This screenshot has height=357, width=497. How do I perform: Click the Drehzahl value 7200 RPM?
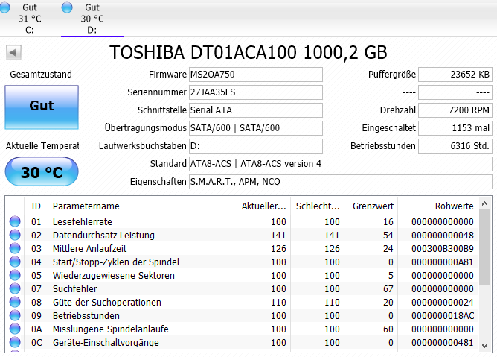pos(455,110)
